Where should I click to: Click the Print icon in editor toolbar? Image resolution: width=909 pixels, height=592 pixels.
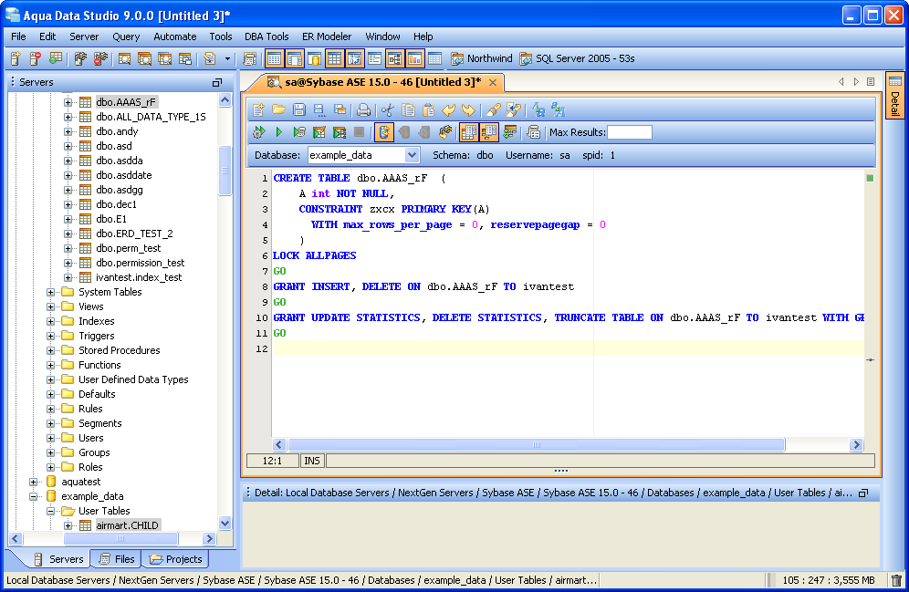(363, 109)
